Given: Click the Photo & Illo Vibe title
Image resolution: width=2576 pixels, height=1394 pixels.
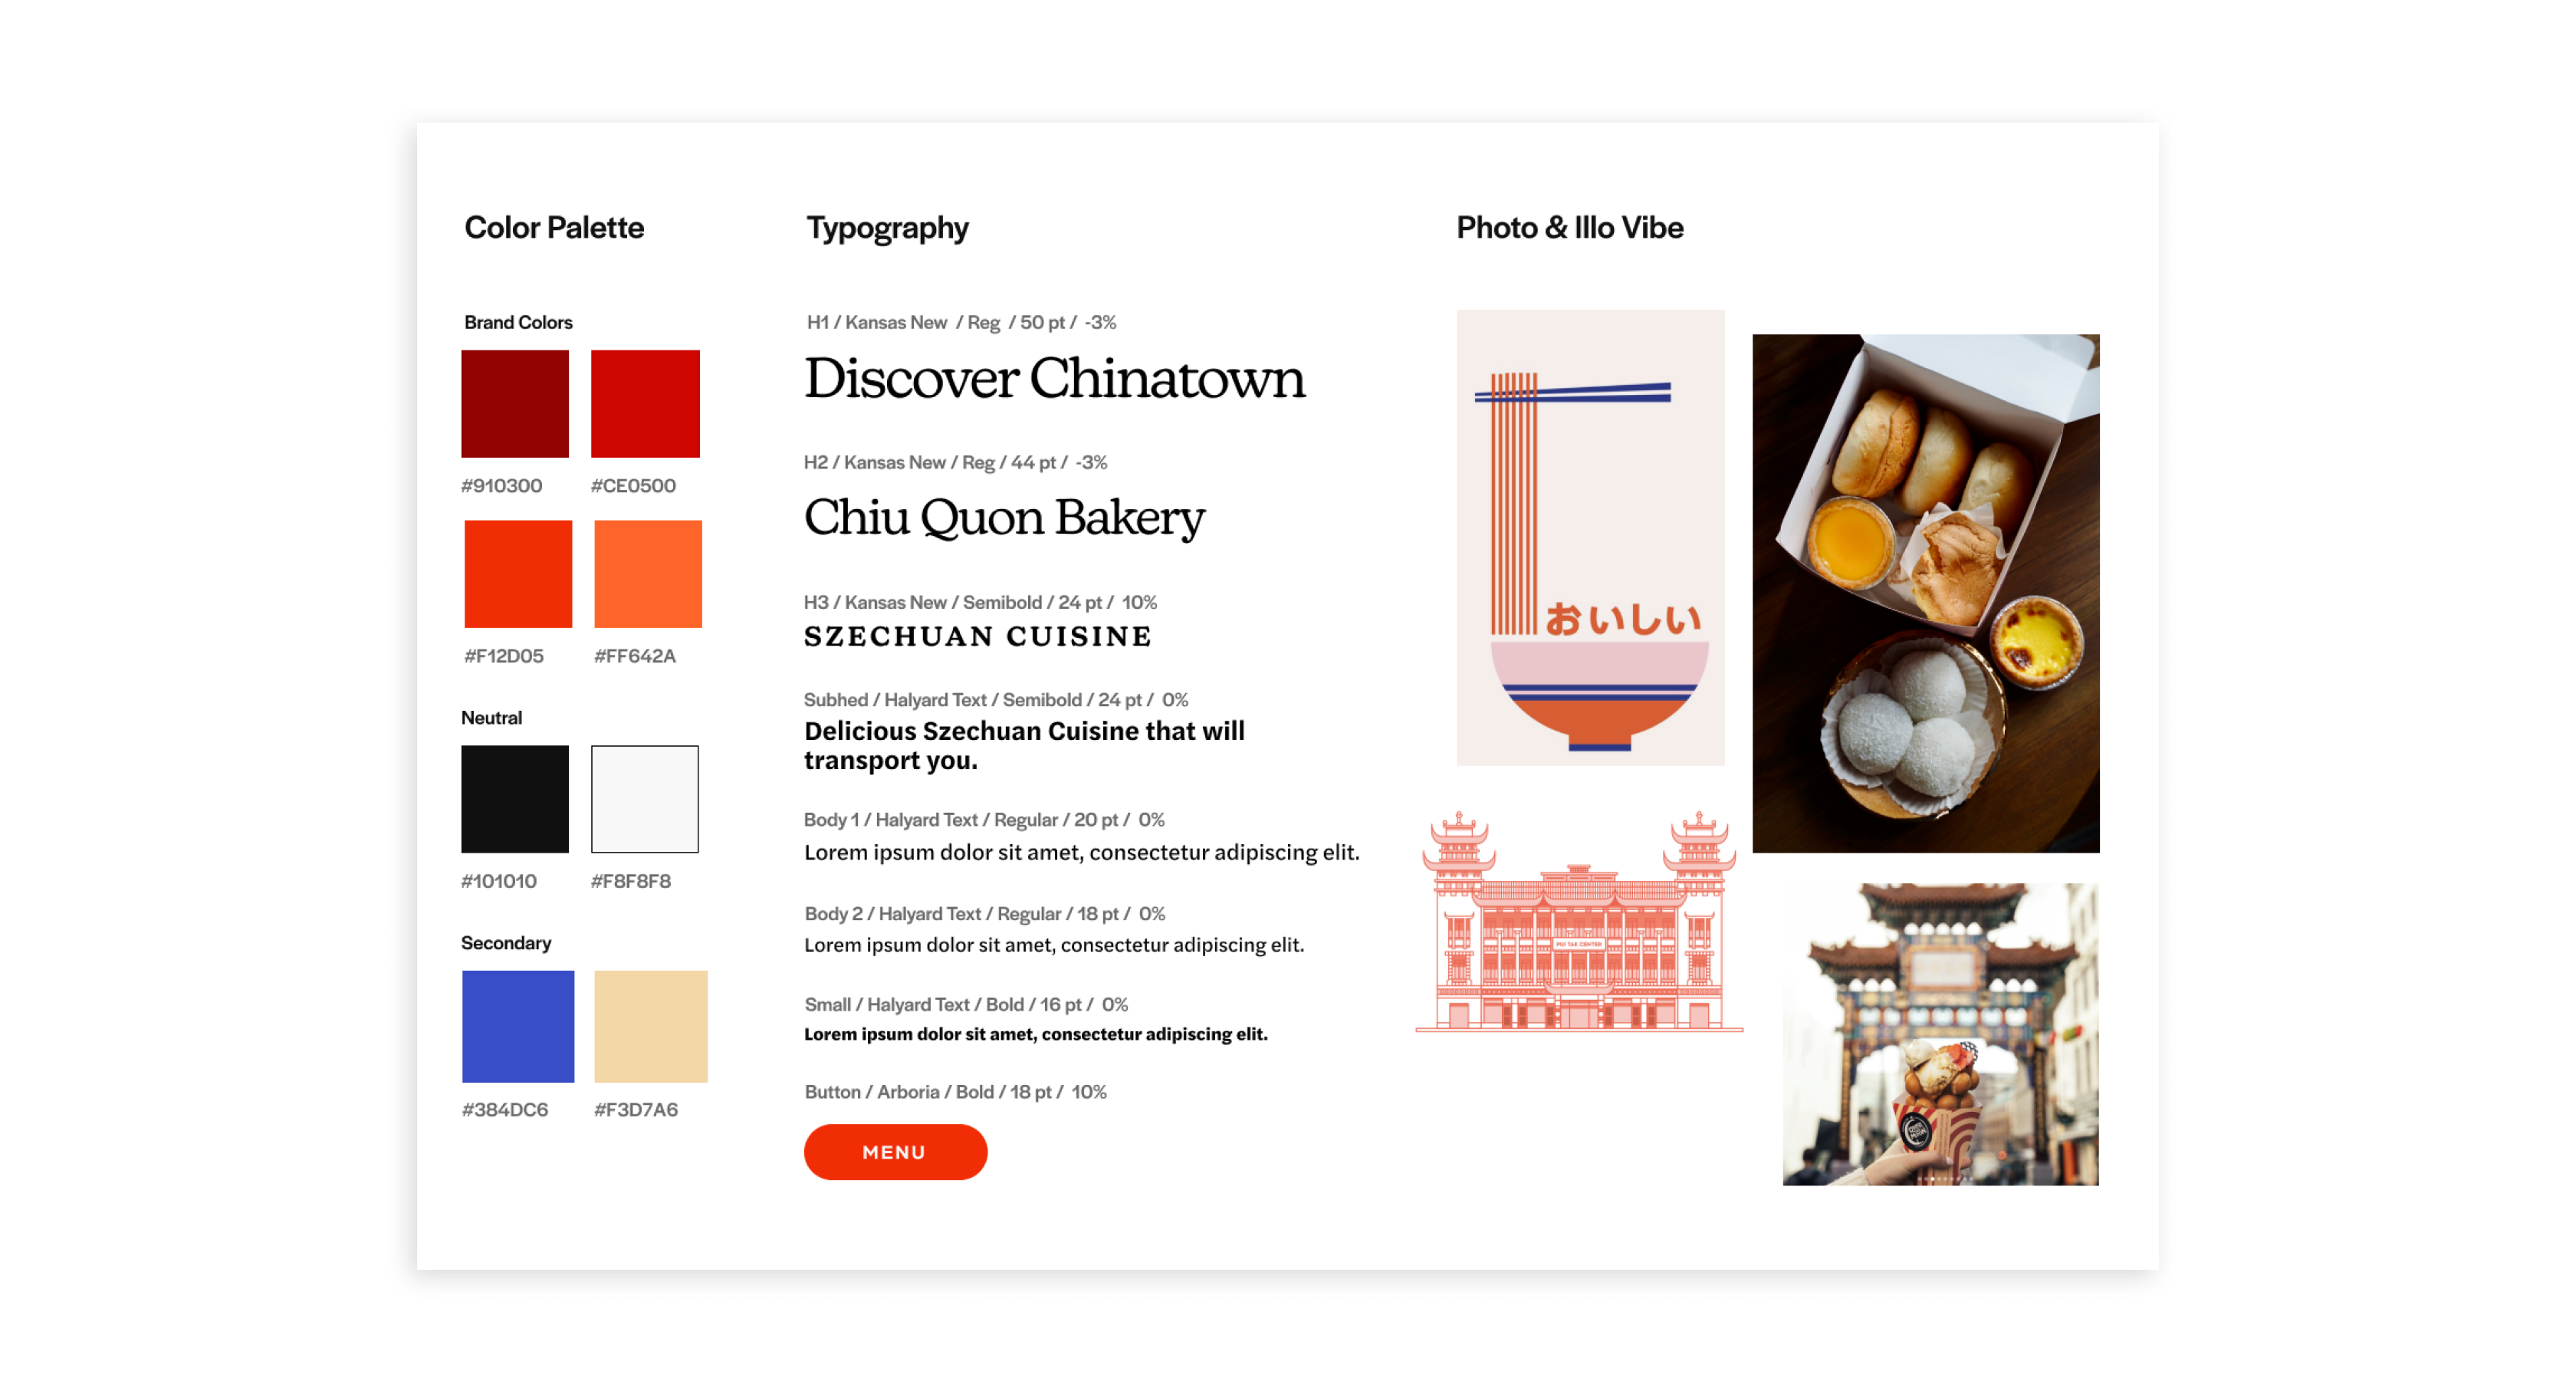Looking at the screenshot, I should coord(1570,227).
